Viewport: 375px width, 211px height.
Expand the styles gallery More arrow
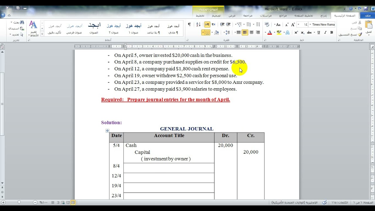(x=42, y=34)
